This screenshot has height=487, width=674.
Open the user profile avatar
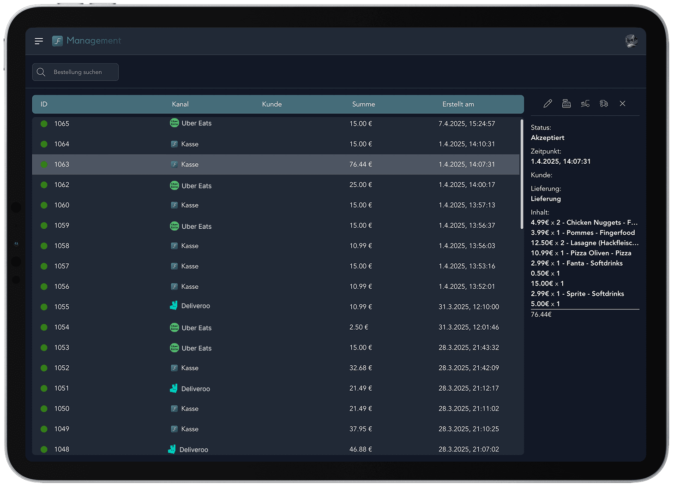pos(632,41)
